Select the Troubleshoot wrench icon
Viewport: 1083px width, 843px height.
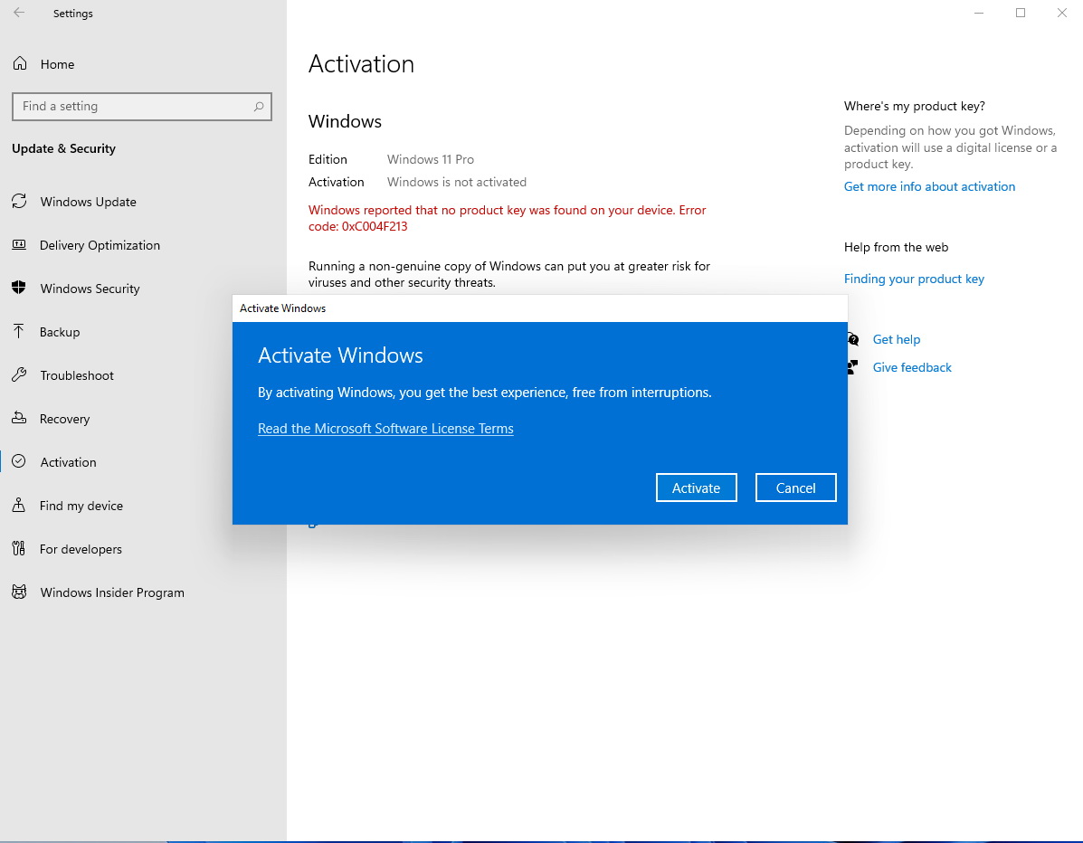tap(19, 375)
